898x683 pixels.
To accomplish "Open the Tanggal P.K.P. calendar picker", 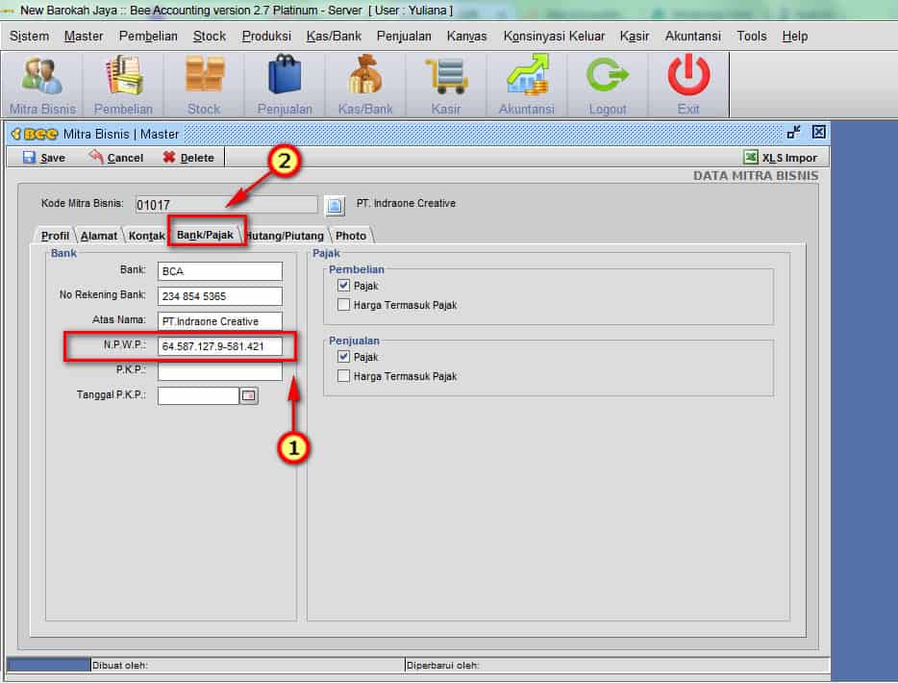I will pos(249,395).
